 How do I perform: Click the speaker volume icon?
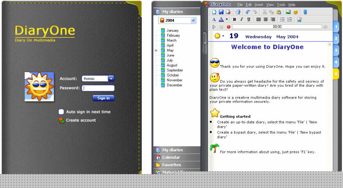(326, 27)
